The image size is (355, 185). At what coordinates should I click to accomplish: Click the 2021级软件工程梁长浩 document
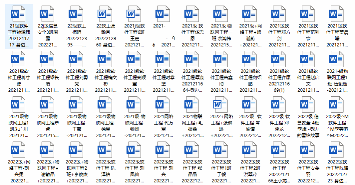pos(48,59)
